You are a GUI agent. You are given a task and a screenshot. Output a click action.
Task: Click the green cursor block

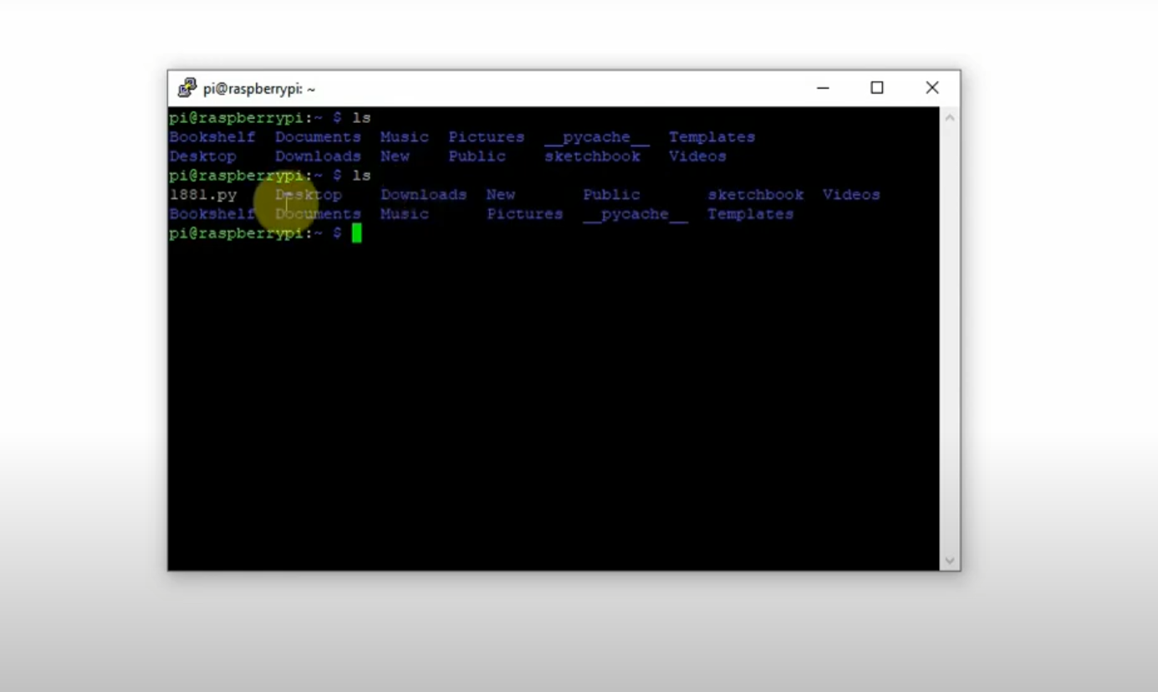click(355, 233)
